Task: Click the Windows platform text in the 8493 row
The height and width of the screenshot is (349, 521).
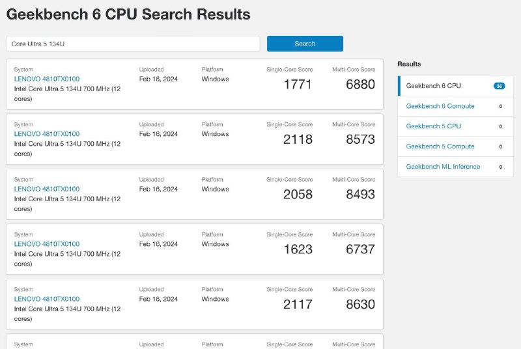Action: [x=215, y=189]
